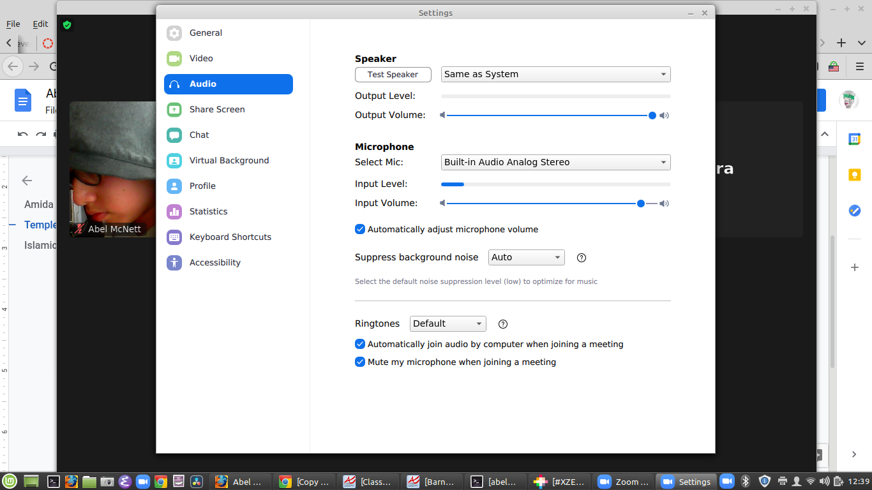Click help icon beside Suppress background noise
Image resolution: width=872 pixels, height=490 pixels.
[x=582, y=258]
